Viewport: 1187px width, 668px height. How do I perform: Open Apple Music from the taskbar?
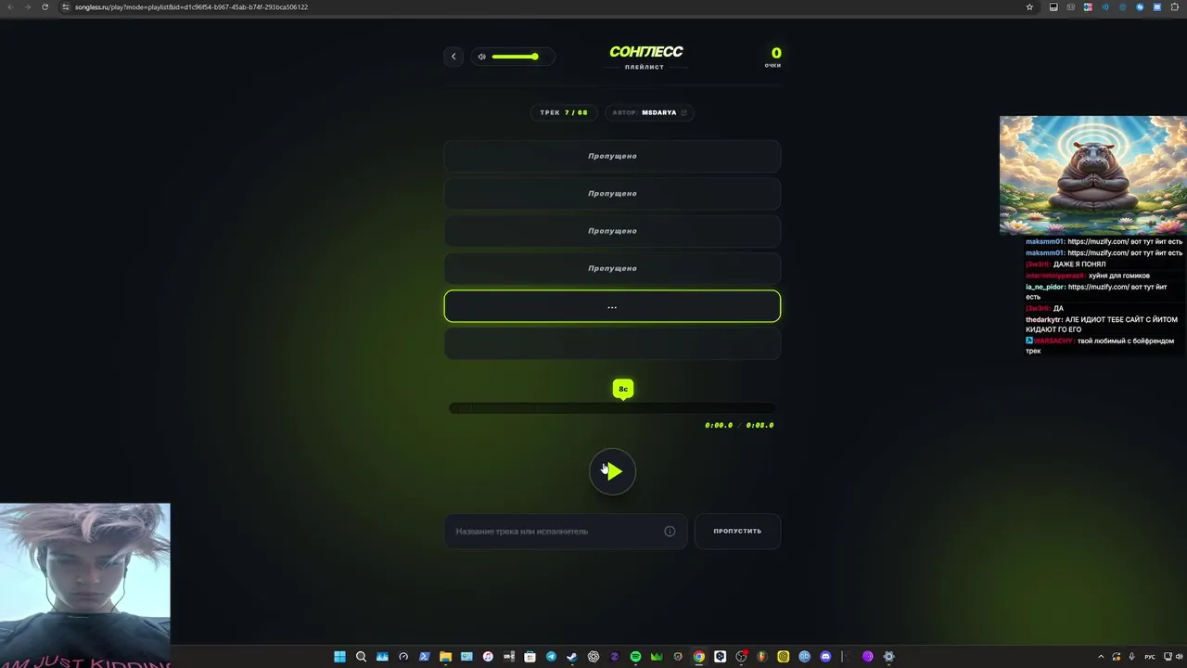[488, 657]
